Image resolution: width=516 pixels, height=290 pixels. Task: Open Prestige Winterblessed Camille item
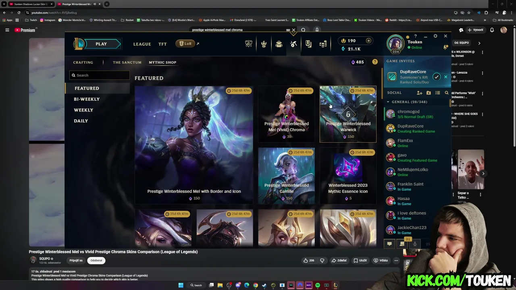286,176
